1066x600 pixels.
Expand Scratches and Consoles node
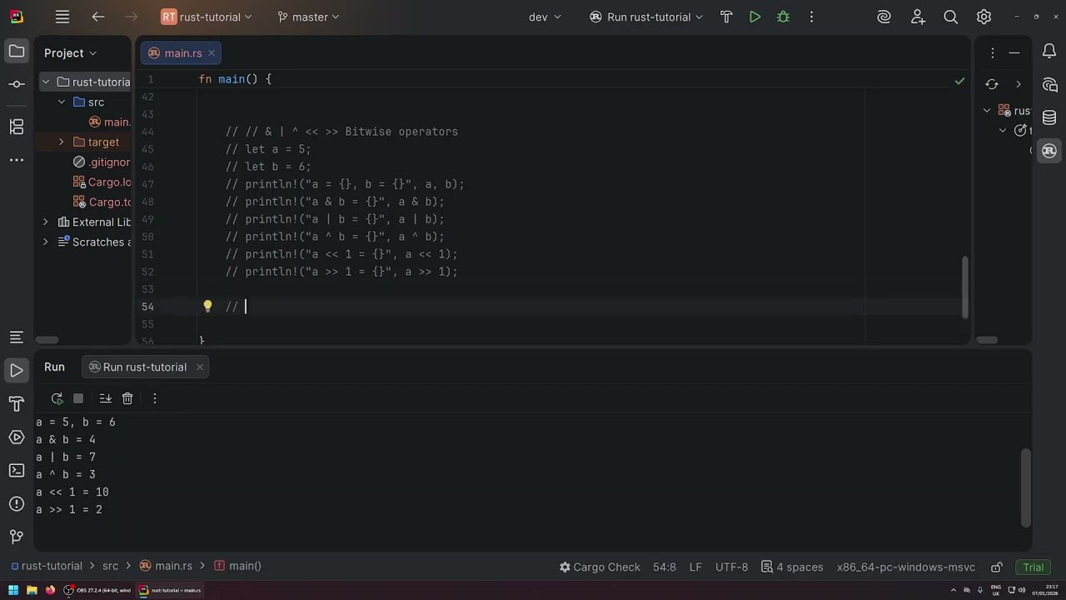click(46, 242)
